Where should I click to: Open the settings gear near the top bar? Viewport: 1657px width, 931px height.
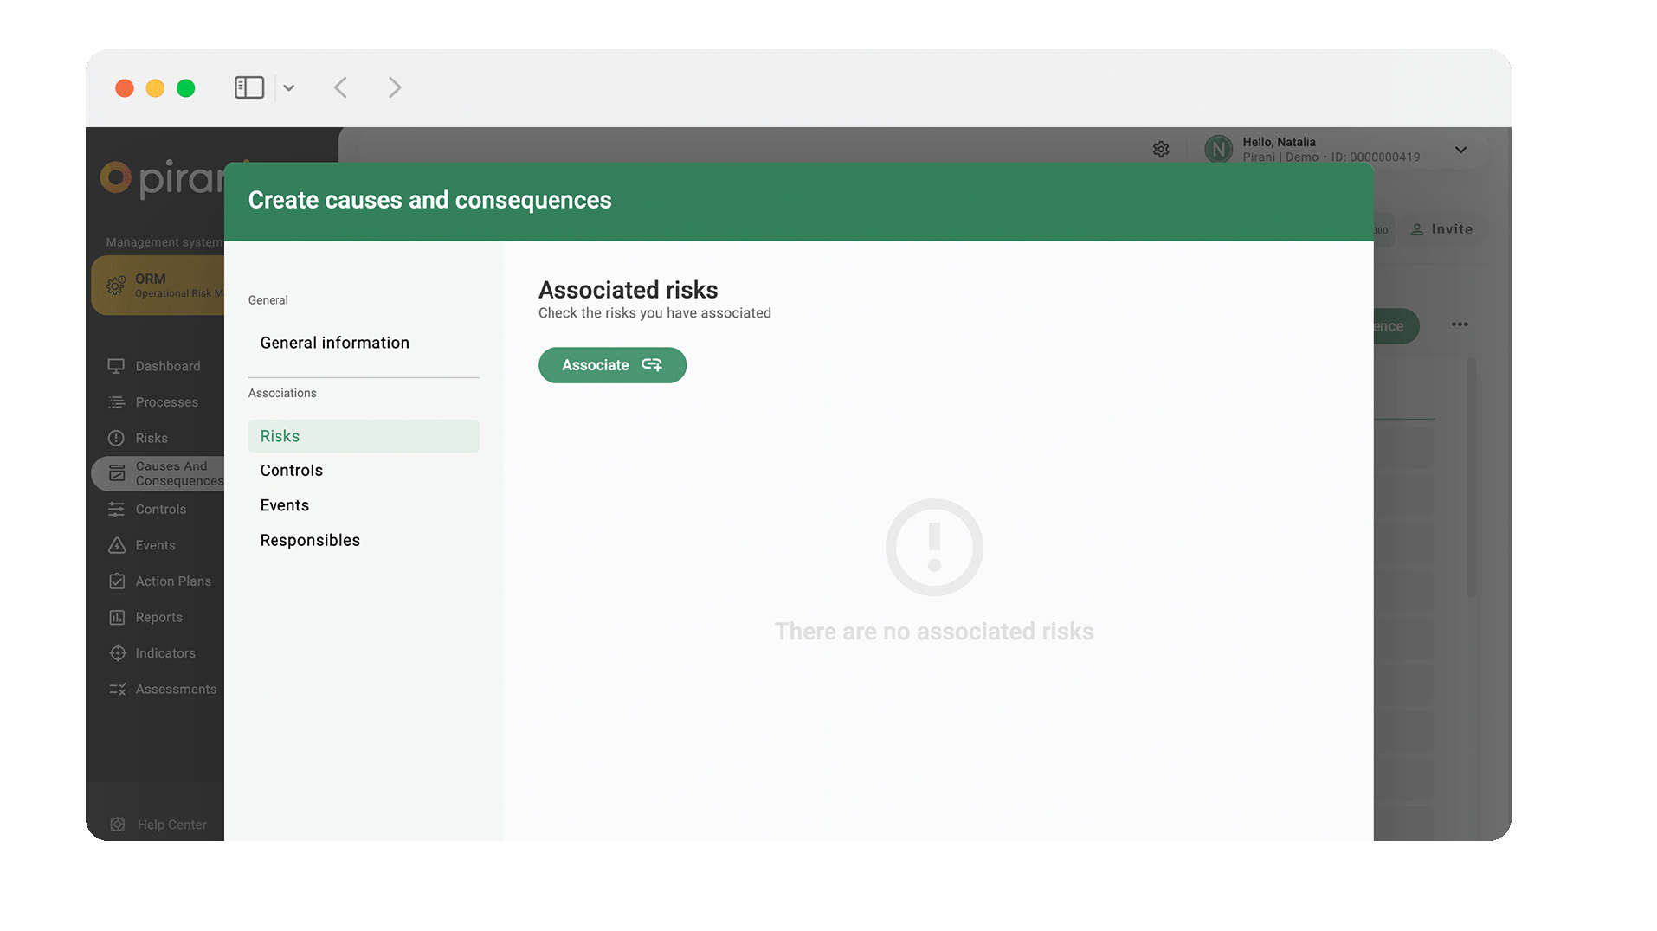coord(1161,149)
